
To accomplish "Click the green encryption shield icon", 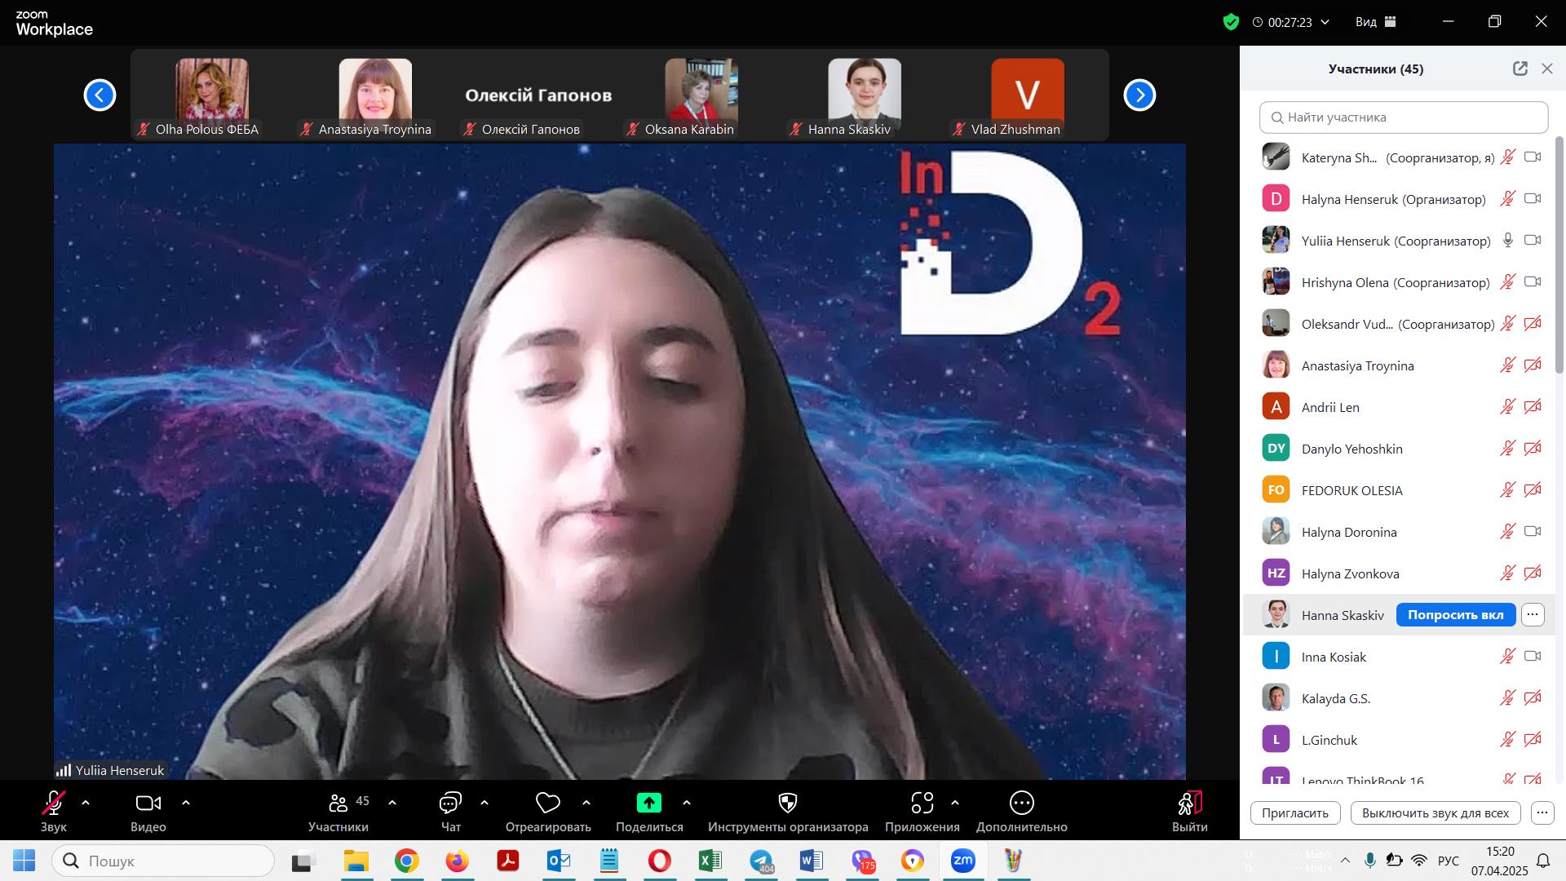I will point(1231,22).
